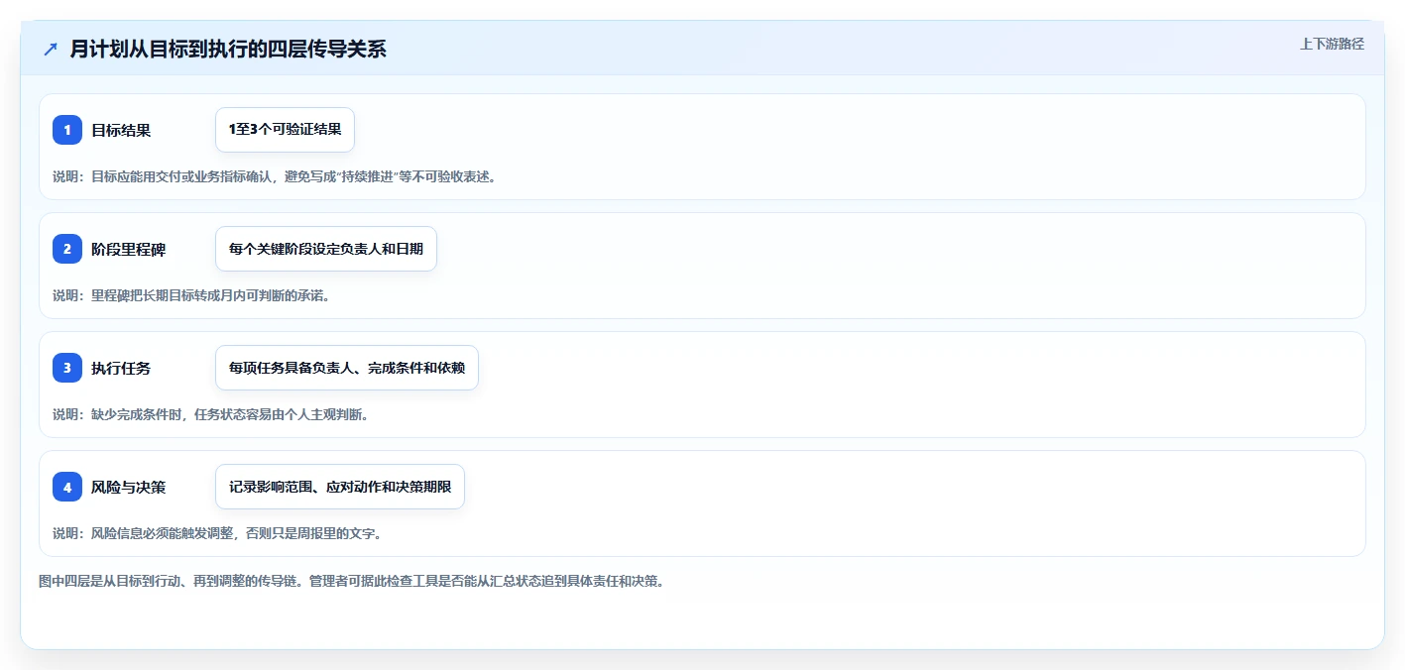
Task: Click the note starting 说明：目标应能用交付
Action: click(275, 177)
